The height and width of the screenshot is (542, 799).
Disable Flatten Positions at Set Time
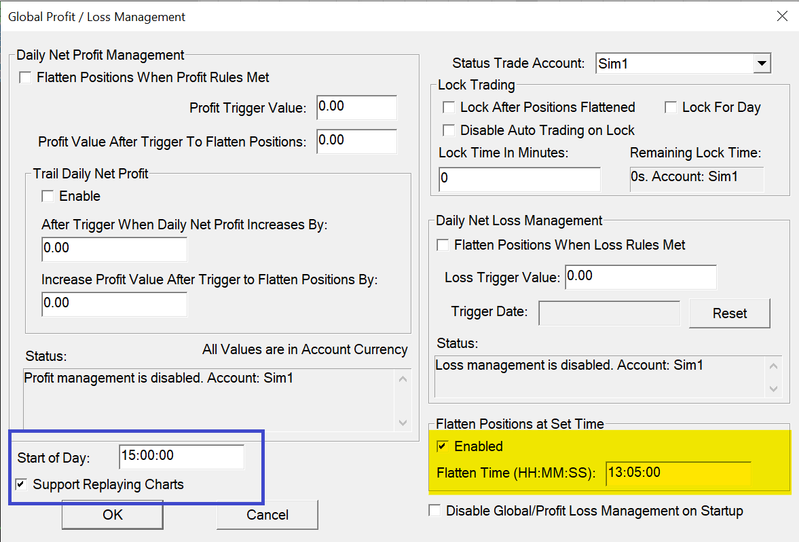coord(443,446)
